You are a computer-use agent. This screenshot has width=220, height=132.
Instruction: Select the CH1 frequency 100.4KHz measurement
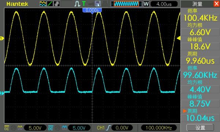pyautogui.click(x=200, y=15)
